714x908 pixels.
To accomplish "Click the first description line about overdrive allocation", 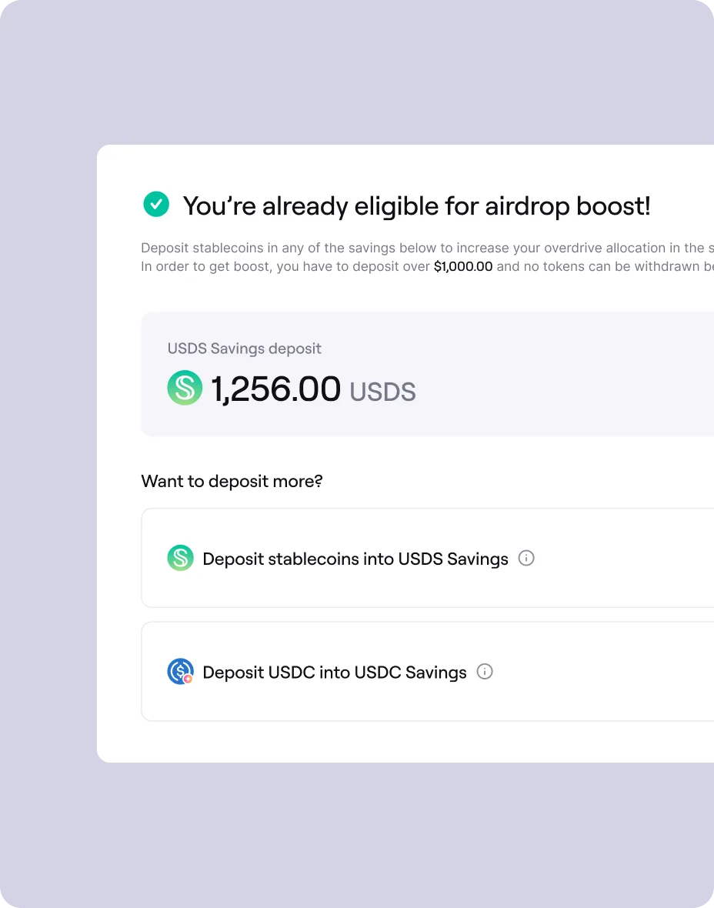I will 423,248.
